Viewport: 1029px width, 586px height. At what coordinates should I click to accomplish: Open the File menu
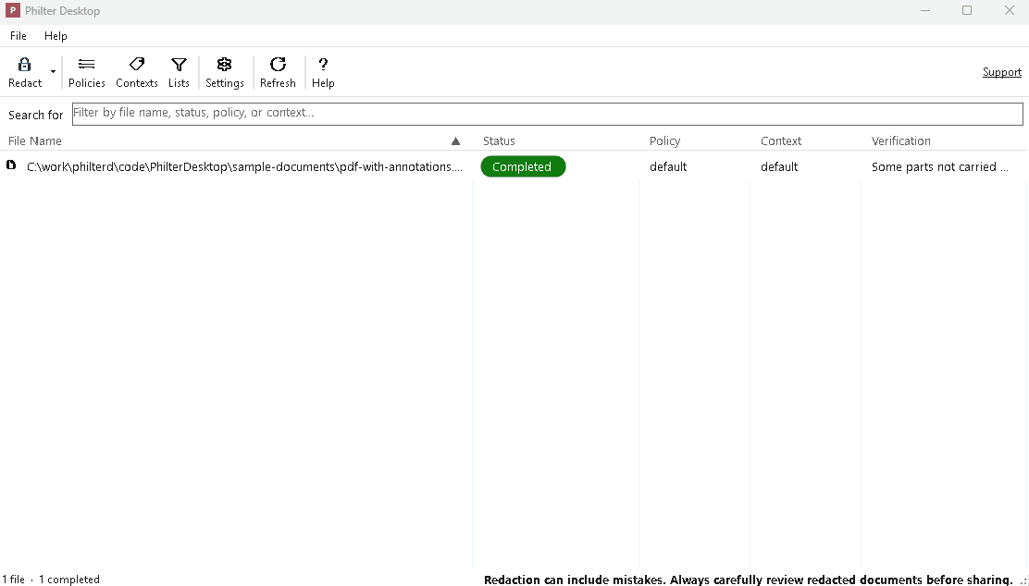(x=19, y=36)
